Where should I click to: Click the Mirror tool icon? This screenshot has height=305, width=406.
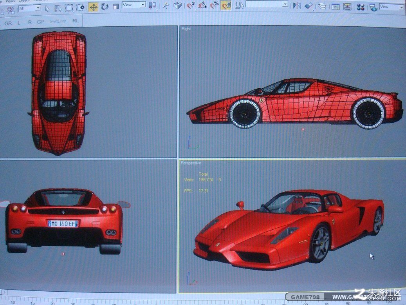pos(297,5)
